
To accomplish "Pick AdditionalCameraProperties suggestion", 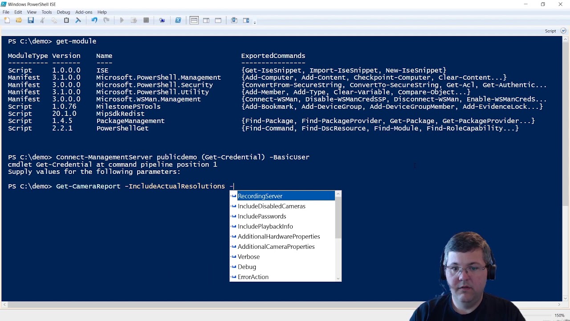I will (282, 247).
